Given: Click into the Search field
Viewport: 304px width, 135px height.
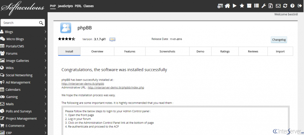Looking at the screenshot, I should point(23,23).
